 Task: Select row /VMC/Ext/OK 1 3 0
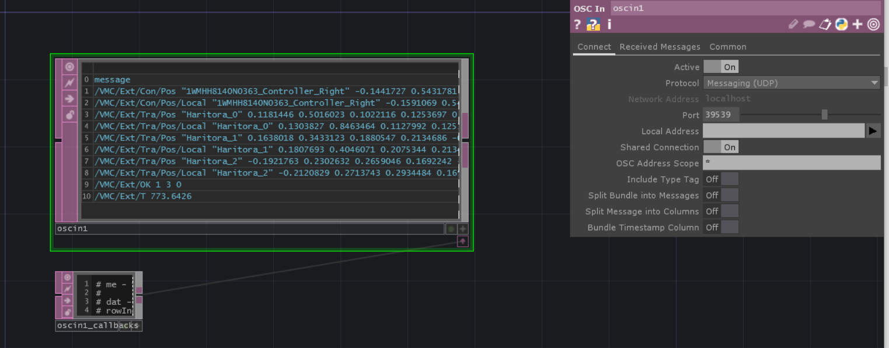point(276,185)
